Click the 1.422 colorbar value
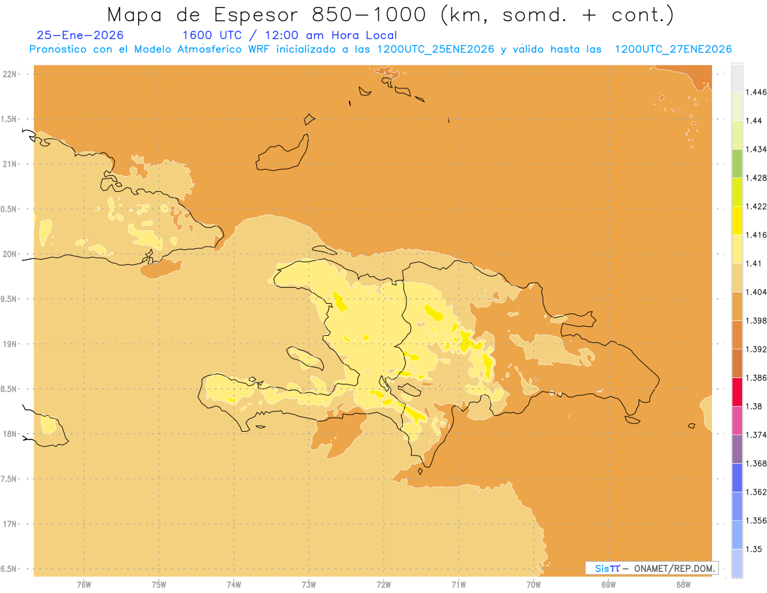 click(x=756, y=206)
